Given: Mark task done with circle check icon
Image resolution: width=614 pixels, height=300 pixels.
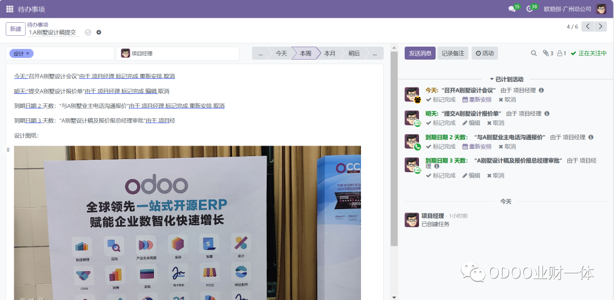Looking at the screenshot, I should pos(88,32).
